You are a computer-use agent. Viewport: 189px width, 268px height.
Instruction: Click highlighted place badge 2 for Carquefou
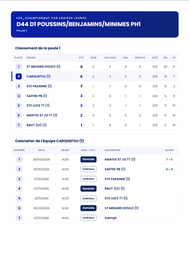(x=19, y=76)
